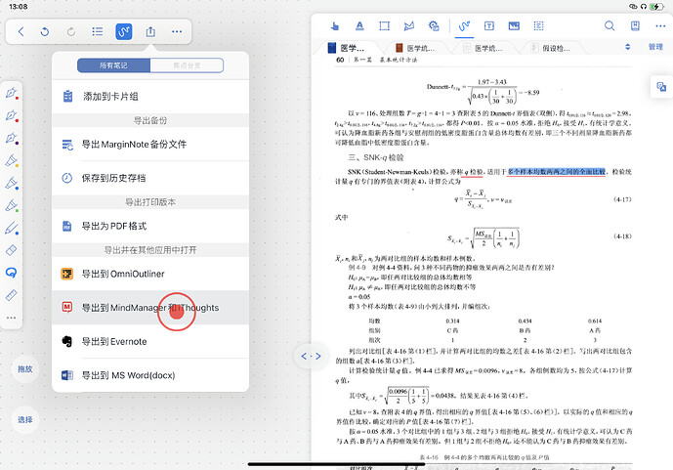Viewport: 673px width, 470px height.
Task: Select the dashed list selection tool
Action: coord(538,26)
